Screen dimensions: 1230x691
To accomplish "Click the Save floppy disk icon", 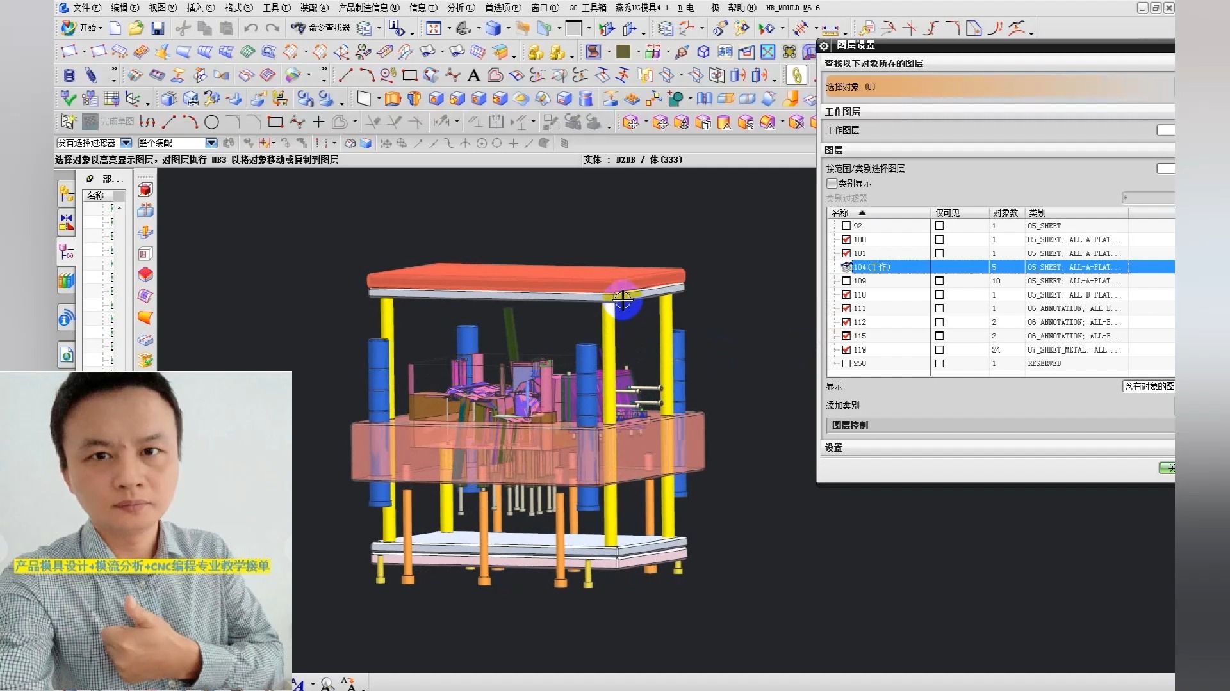I will pyautogui.click(x=158, y=28).
